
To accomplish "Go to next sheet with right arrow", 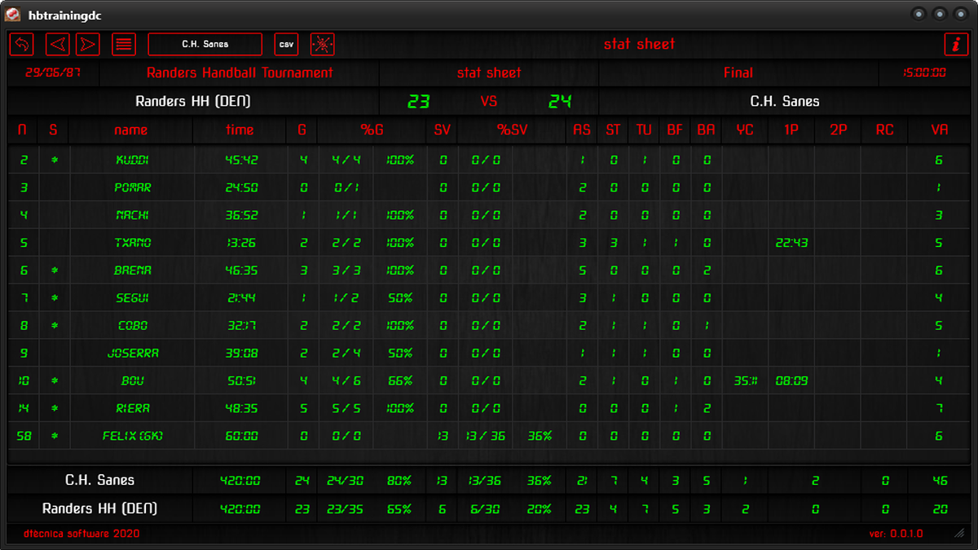I will pos(88,44).
